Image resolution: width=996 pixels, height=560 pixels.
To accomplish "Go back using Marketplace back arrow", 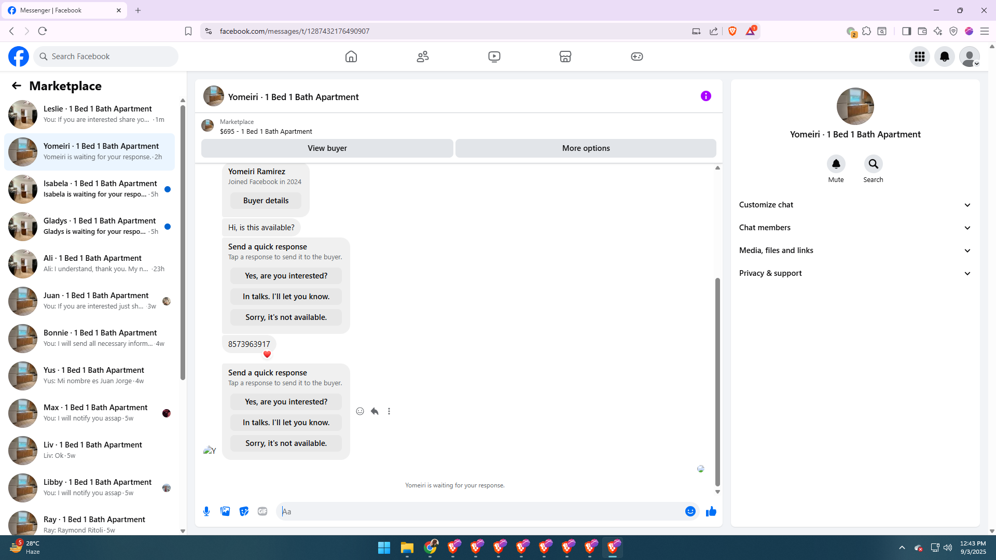I will pyautogui.click(x=17, y=86).
